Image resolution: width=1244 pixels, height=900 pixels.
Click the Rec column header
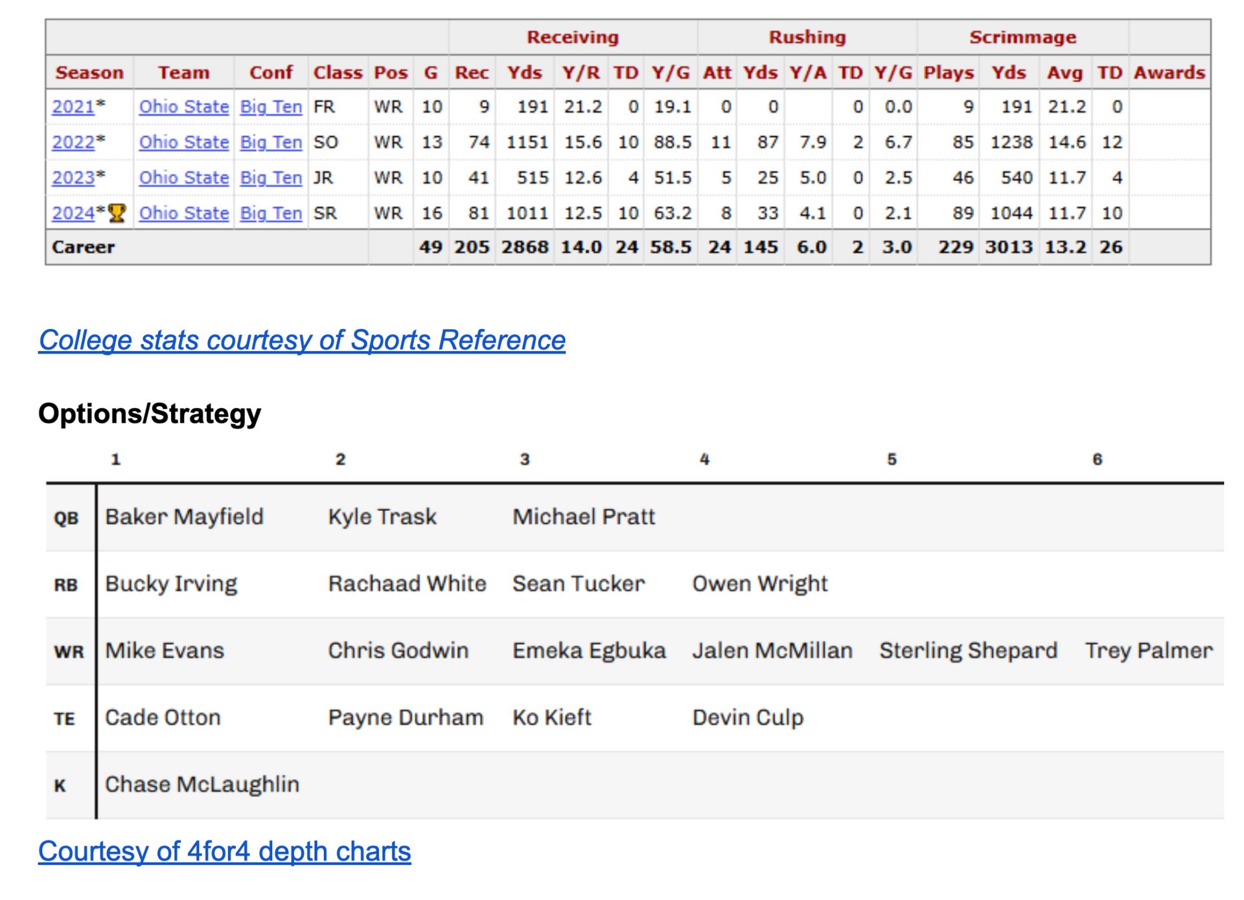[x=472, y=73]
